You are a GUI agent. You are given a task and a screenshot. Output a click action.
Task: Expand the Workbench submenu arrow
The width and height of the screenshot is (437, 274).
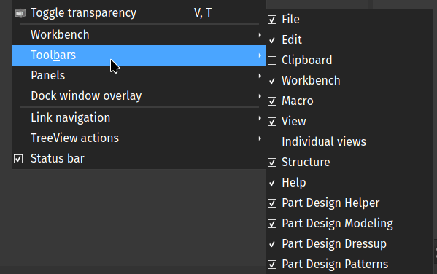260,35
